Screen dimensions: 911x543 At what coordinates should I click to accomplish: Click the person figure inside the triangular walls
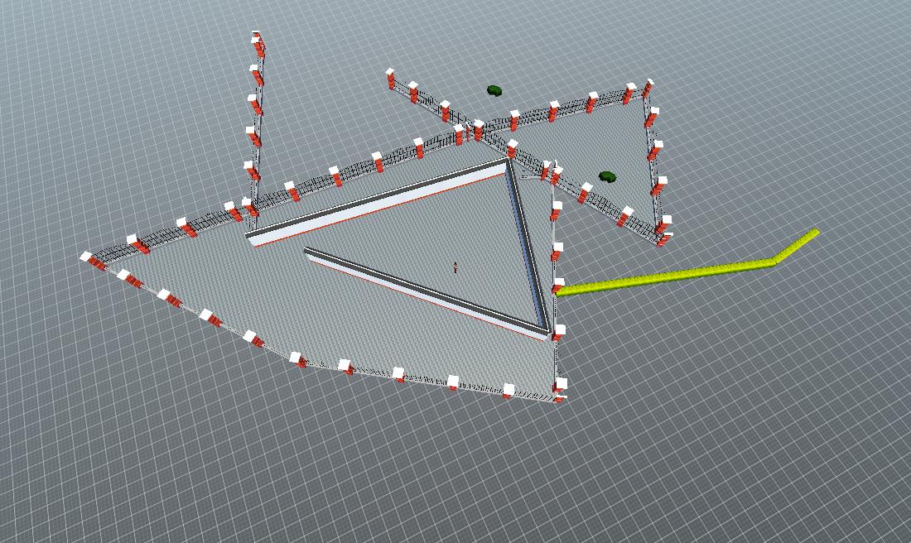[x=455, y=267]
